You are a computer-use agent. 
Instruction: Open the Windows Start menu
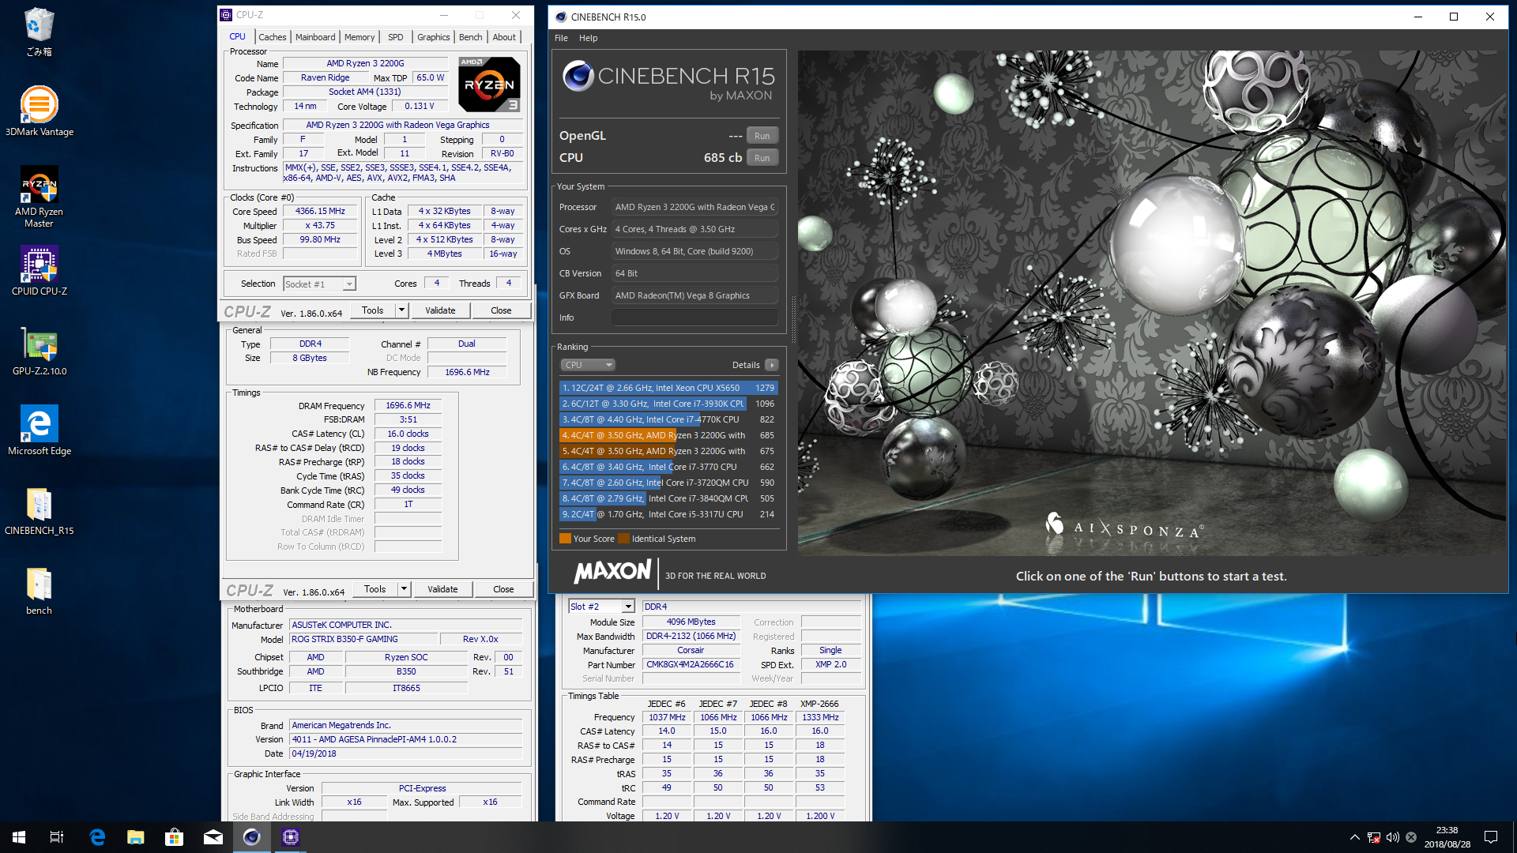pos(19,837)
